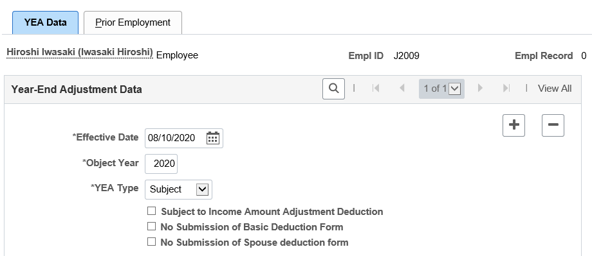The height and width of the screenshot is (256, 592).
Task: Open the Hiroshi Iwasaki name link
Action: (x=80, y=53)
